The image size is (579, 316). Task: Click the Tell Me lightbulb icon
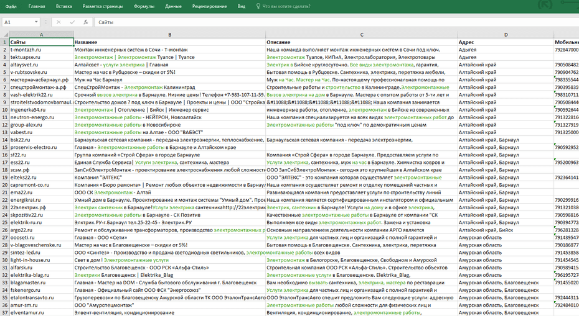click(258, 6)
